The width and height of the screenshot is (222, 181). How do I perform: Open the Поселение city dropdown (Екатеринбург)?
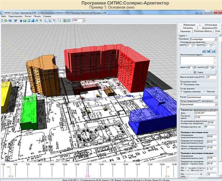click(203, 39)
